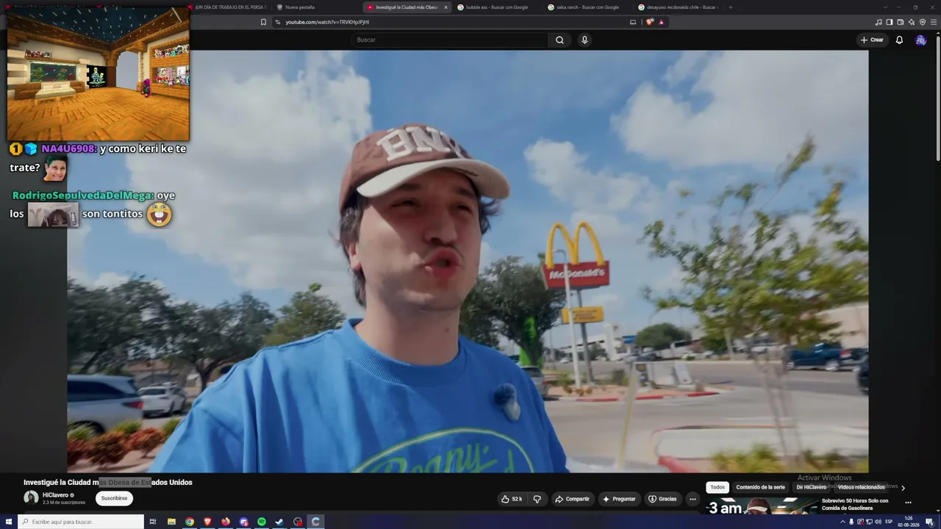This screenshot has width=941, height=529.
Task: Toggle the browser sidebar panel
Action: (890, 22)
